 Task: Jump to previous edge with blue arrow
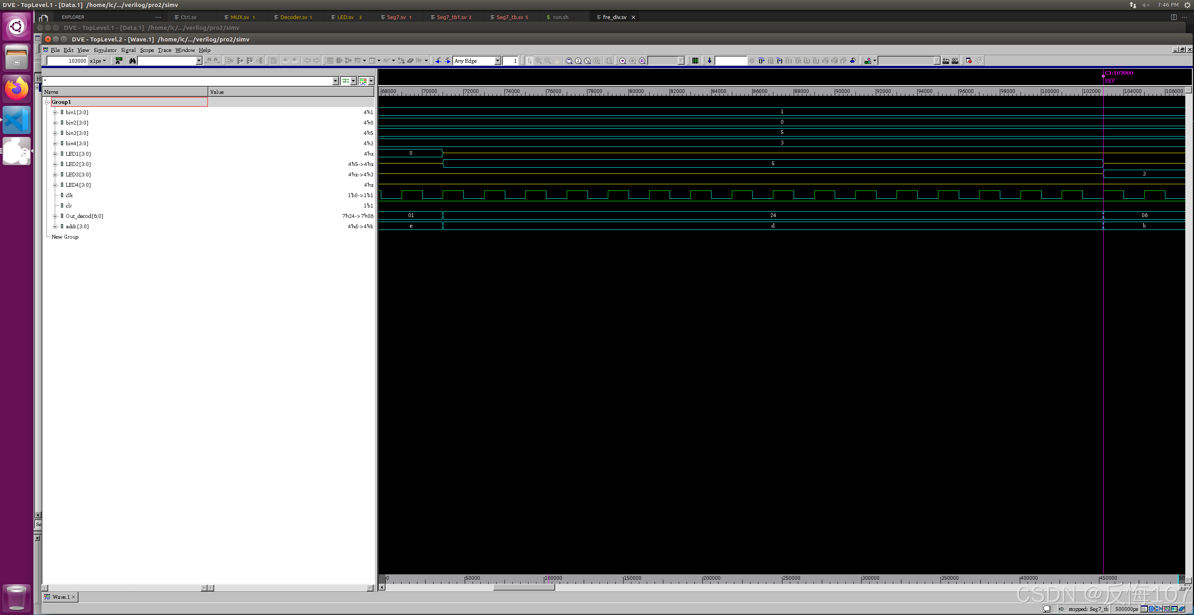tap(438, 61)
